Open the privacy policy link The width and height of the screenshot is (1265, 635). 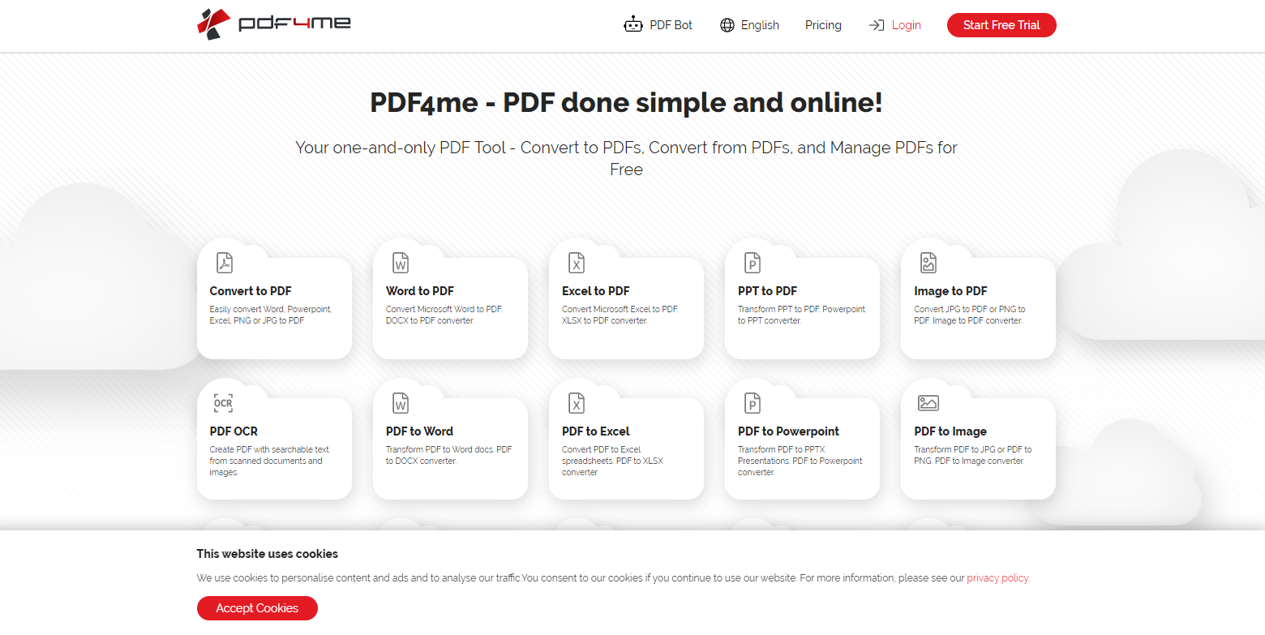[x=998, y=578]
